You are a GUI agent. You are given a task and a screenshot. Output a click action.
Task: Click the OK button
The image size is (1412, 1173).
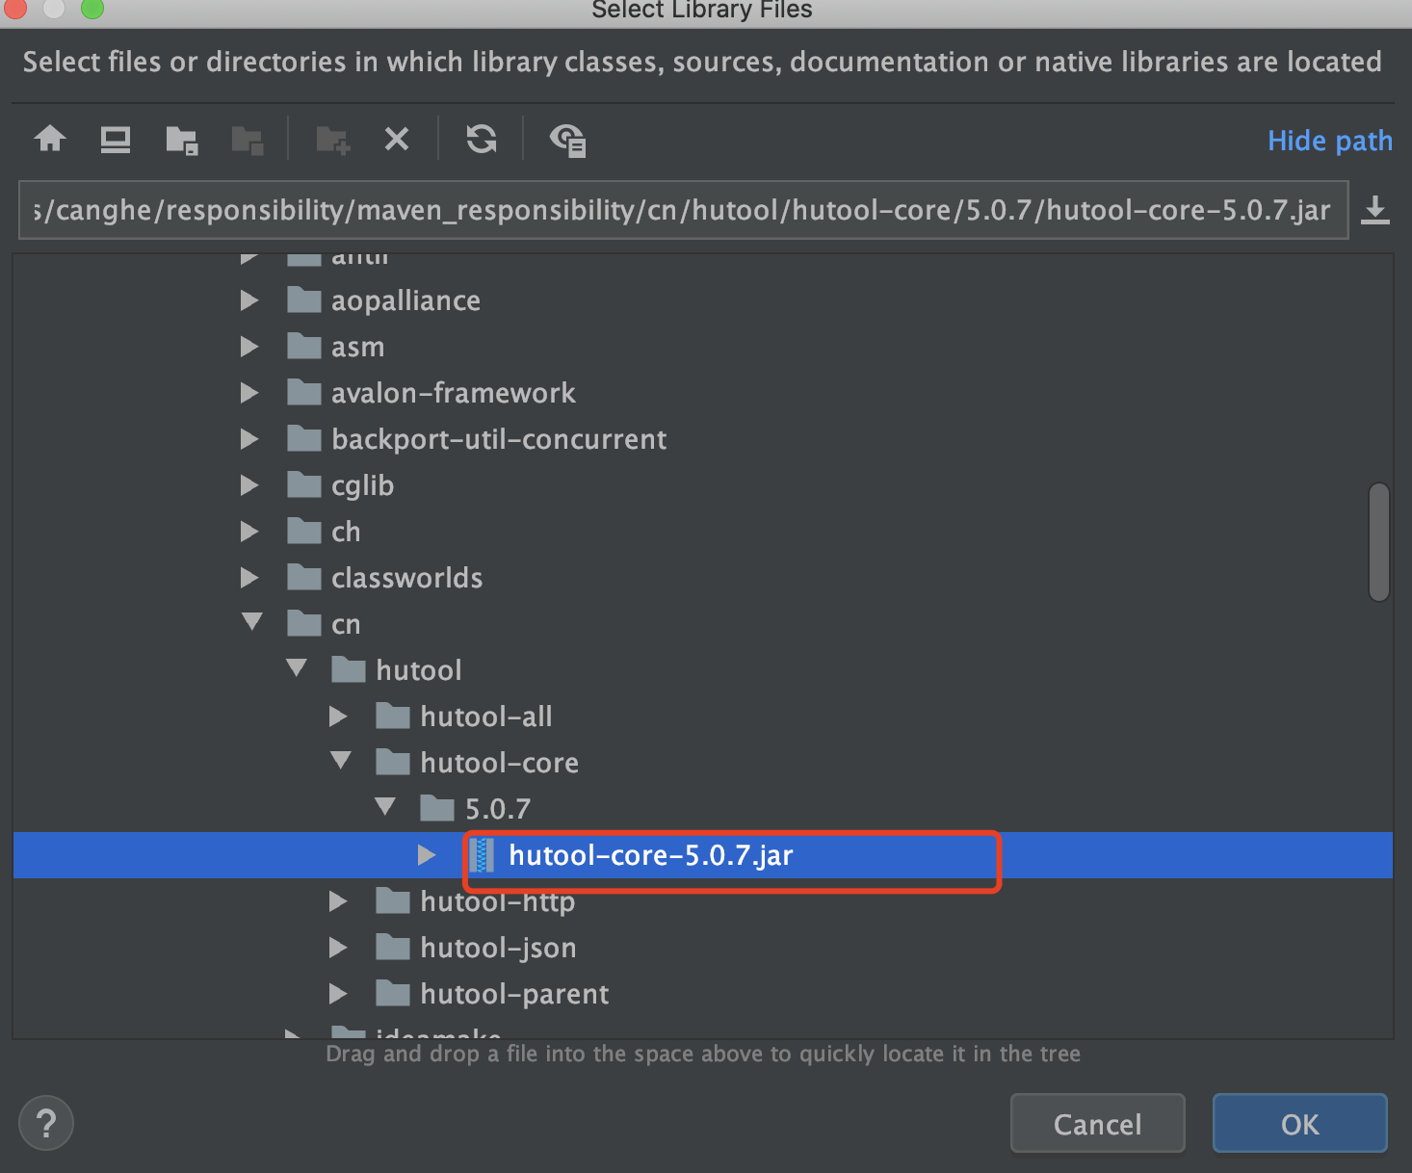tap(1300, 1123)
